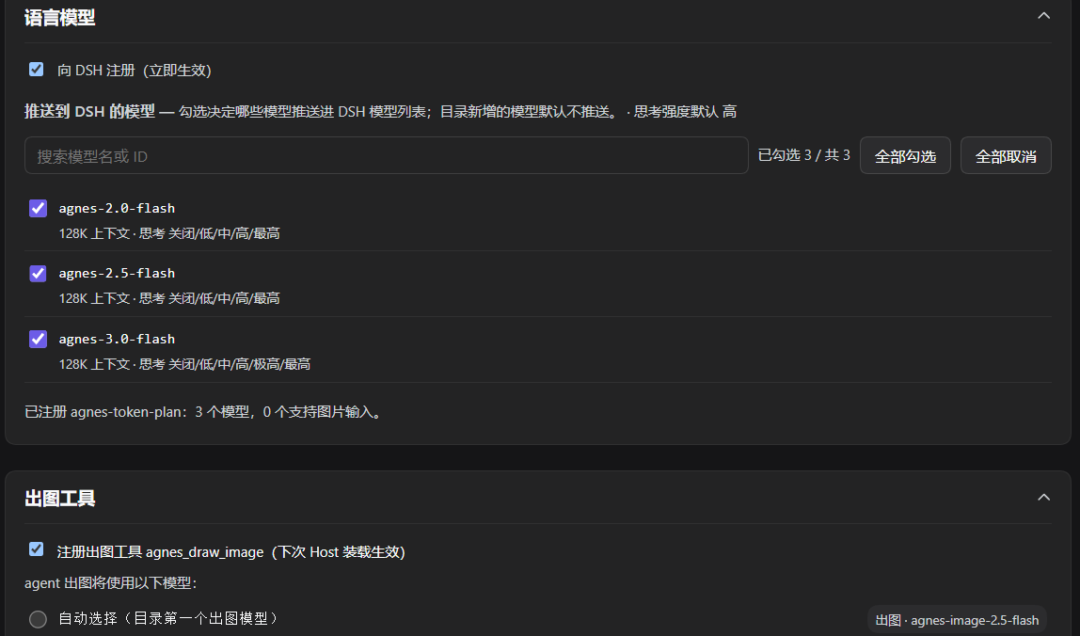1080x636 pixels.
Task: Collapse the 出图工具 section chevron
Action: point(1043,498)
